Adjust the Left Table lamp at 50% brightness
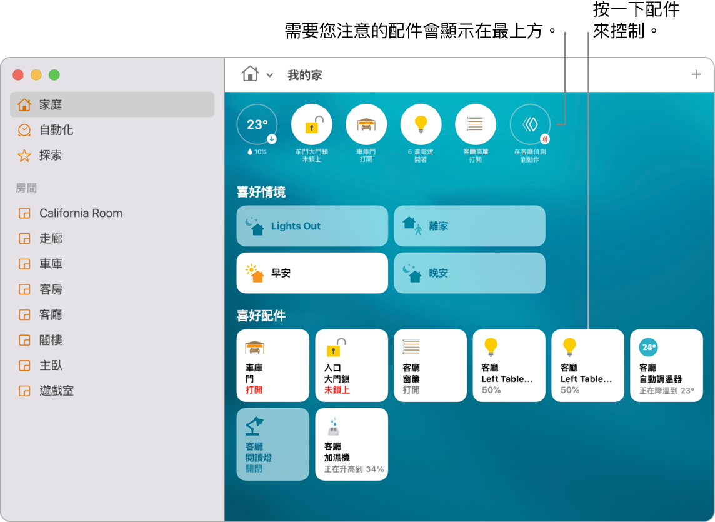The width and height of the screenshot is (715, 522). click(x=509, y=366)
